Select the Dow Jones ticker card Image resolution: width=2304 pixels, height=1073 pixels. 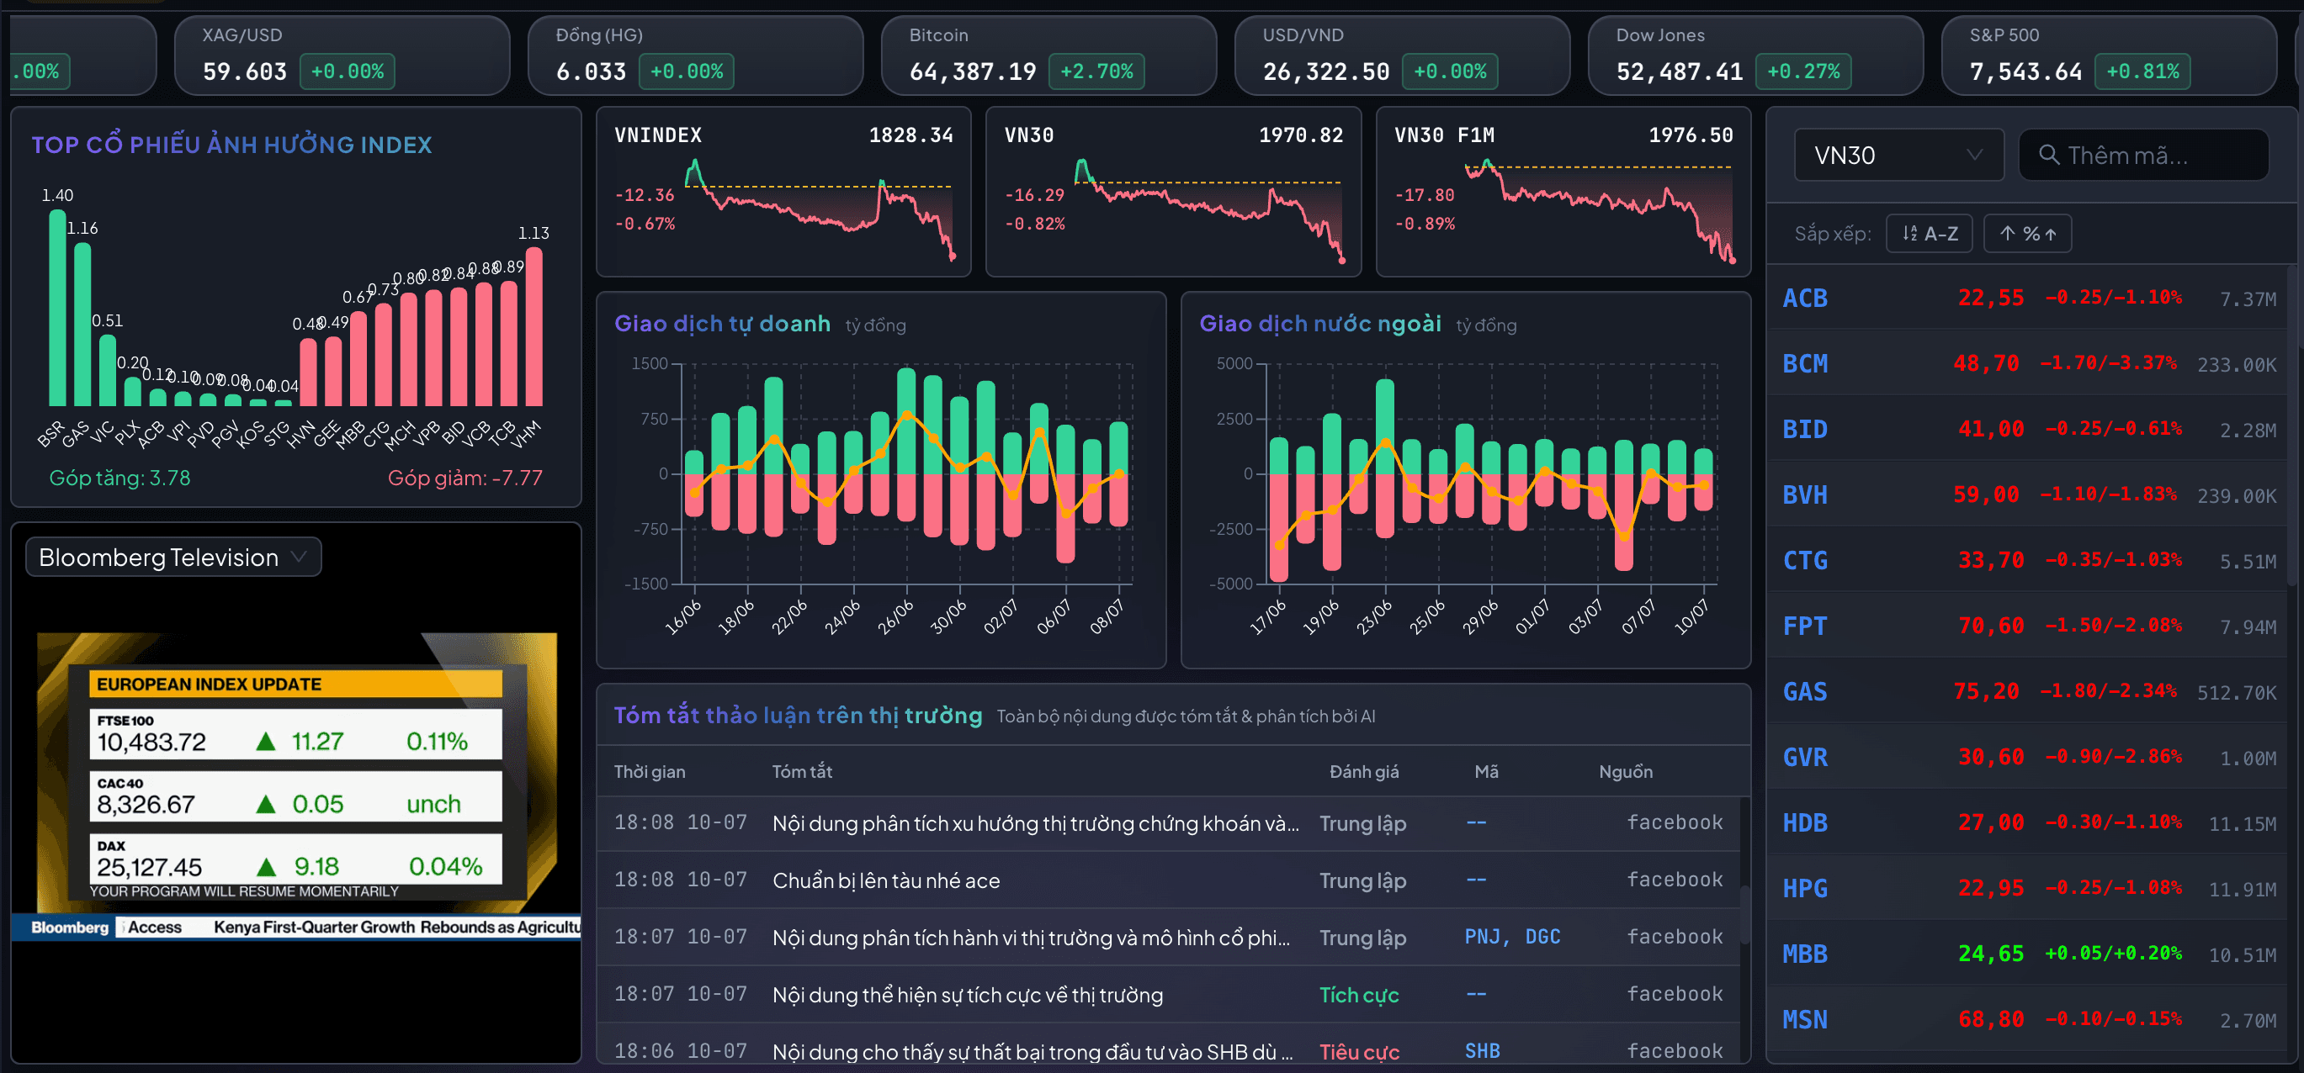pyautogui.click(x=1755, y=55)
